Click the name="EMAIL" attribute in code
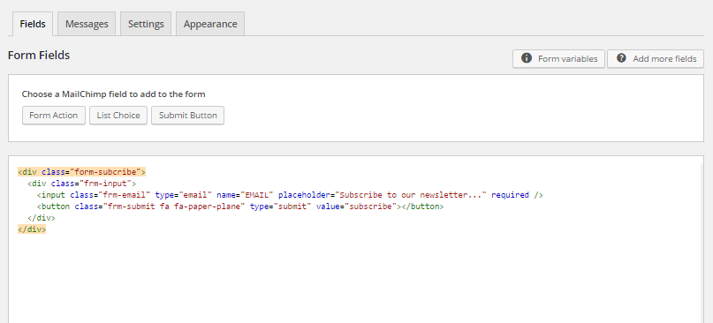 click(x=245, y=195)
